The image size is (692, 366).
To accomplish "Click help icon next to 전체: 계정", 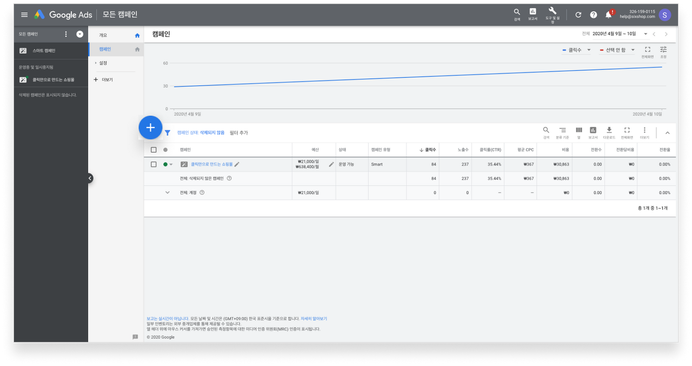I will coord(202,192).
